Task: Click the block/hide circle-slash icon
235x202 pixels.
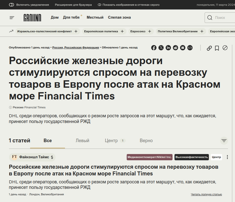Action: (225, 48)
